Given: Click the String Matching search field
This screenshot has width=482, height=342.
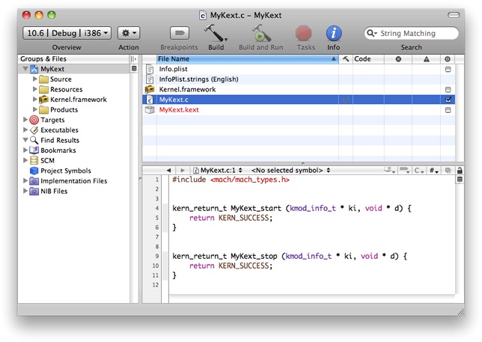Looking at the screenshot, I should point(416,33).
